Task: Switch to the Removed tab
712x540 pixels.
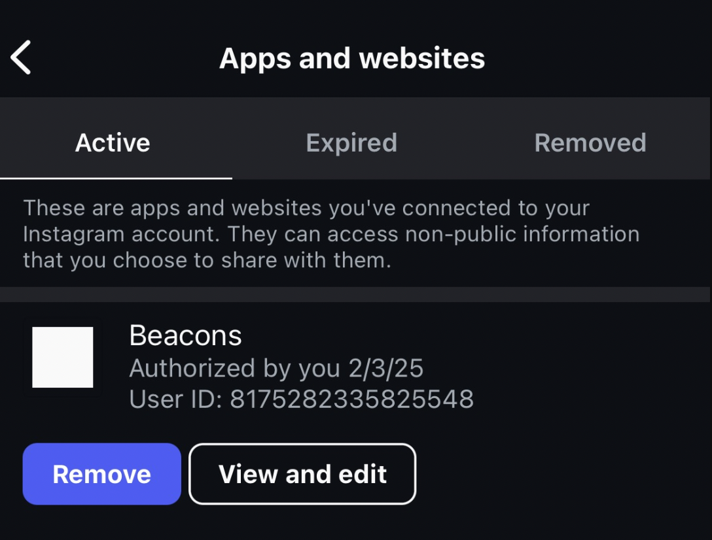Action: pyautogui.click(x=590, y=143)
